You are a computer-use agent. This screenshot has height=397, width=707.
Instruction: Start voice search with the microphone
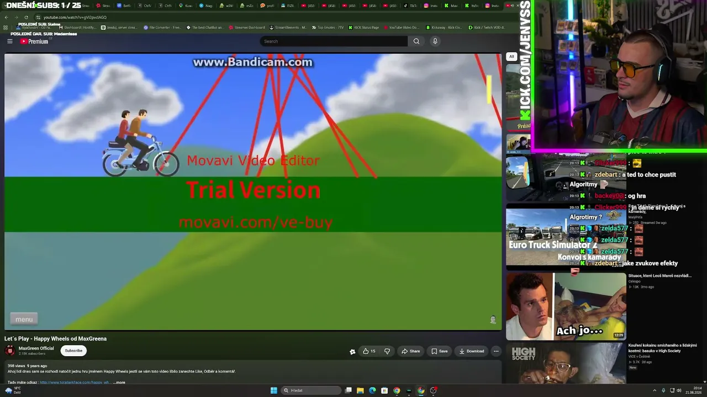click(435, 41)
